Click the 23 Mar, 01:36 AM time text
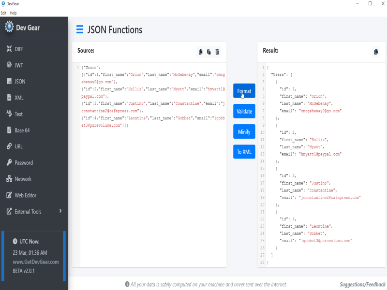387x290 pixels. point(30,253)
